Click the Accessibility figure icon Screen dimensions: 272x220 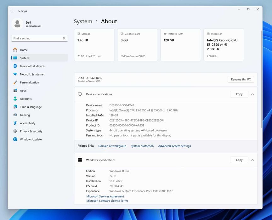(x=15, y=123)
